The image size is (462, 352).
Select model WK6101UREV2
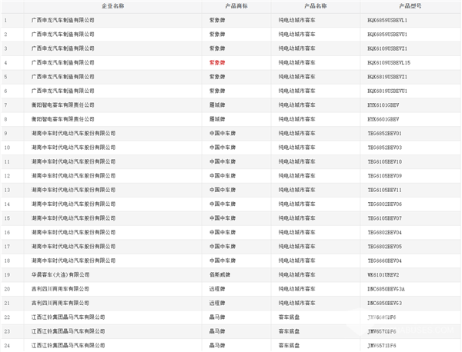384,274
